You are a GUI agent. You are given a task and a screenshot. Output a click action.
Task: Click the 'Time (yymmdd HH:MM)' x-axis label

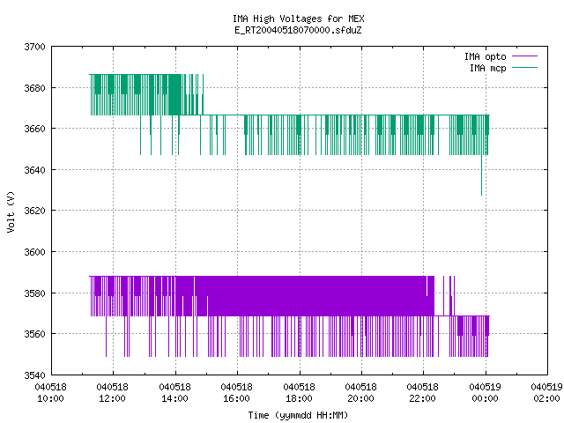(298, 415)
